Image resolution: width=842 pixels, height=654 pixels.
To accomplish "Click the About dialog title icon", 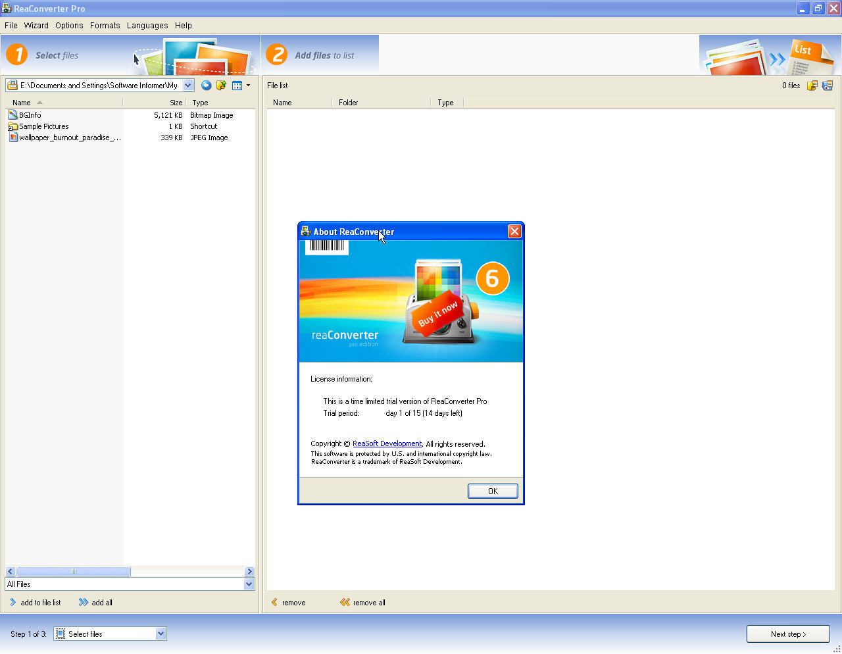I will 306,231.
